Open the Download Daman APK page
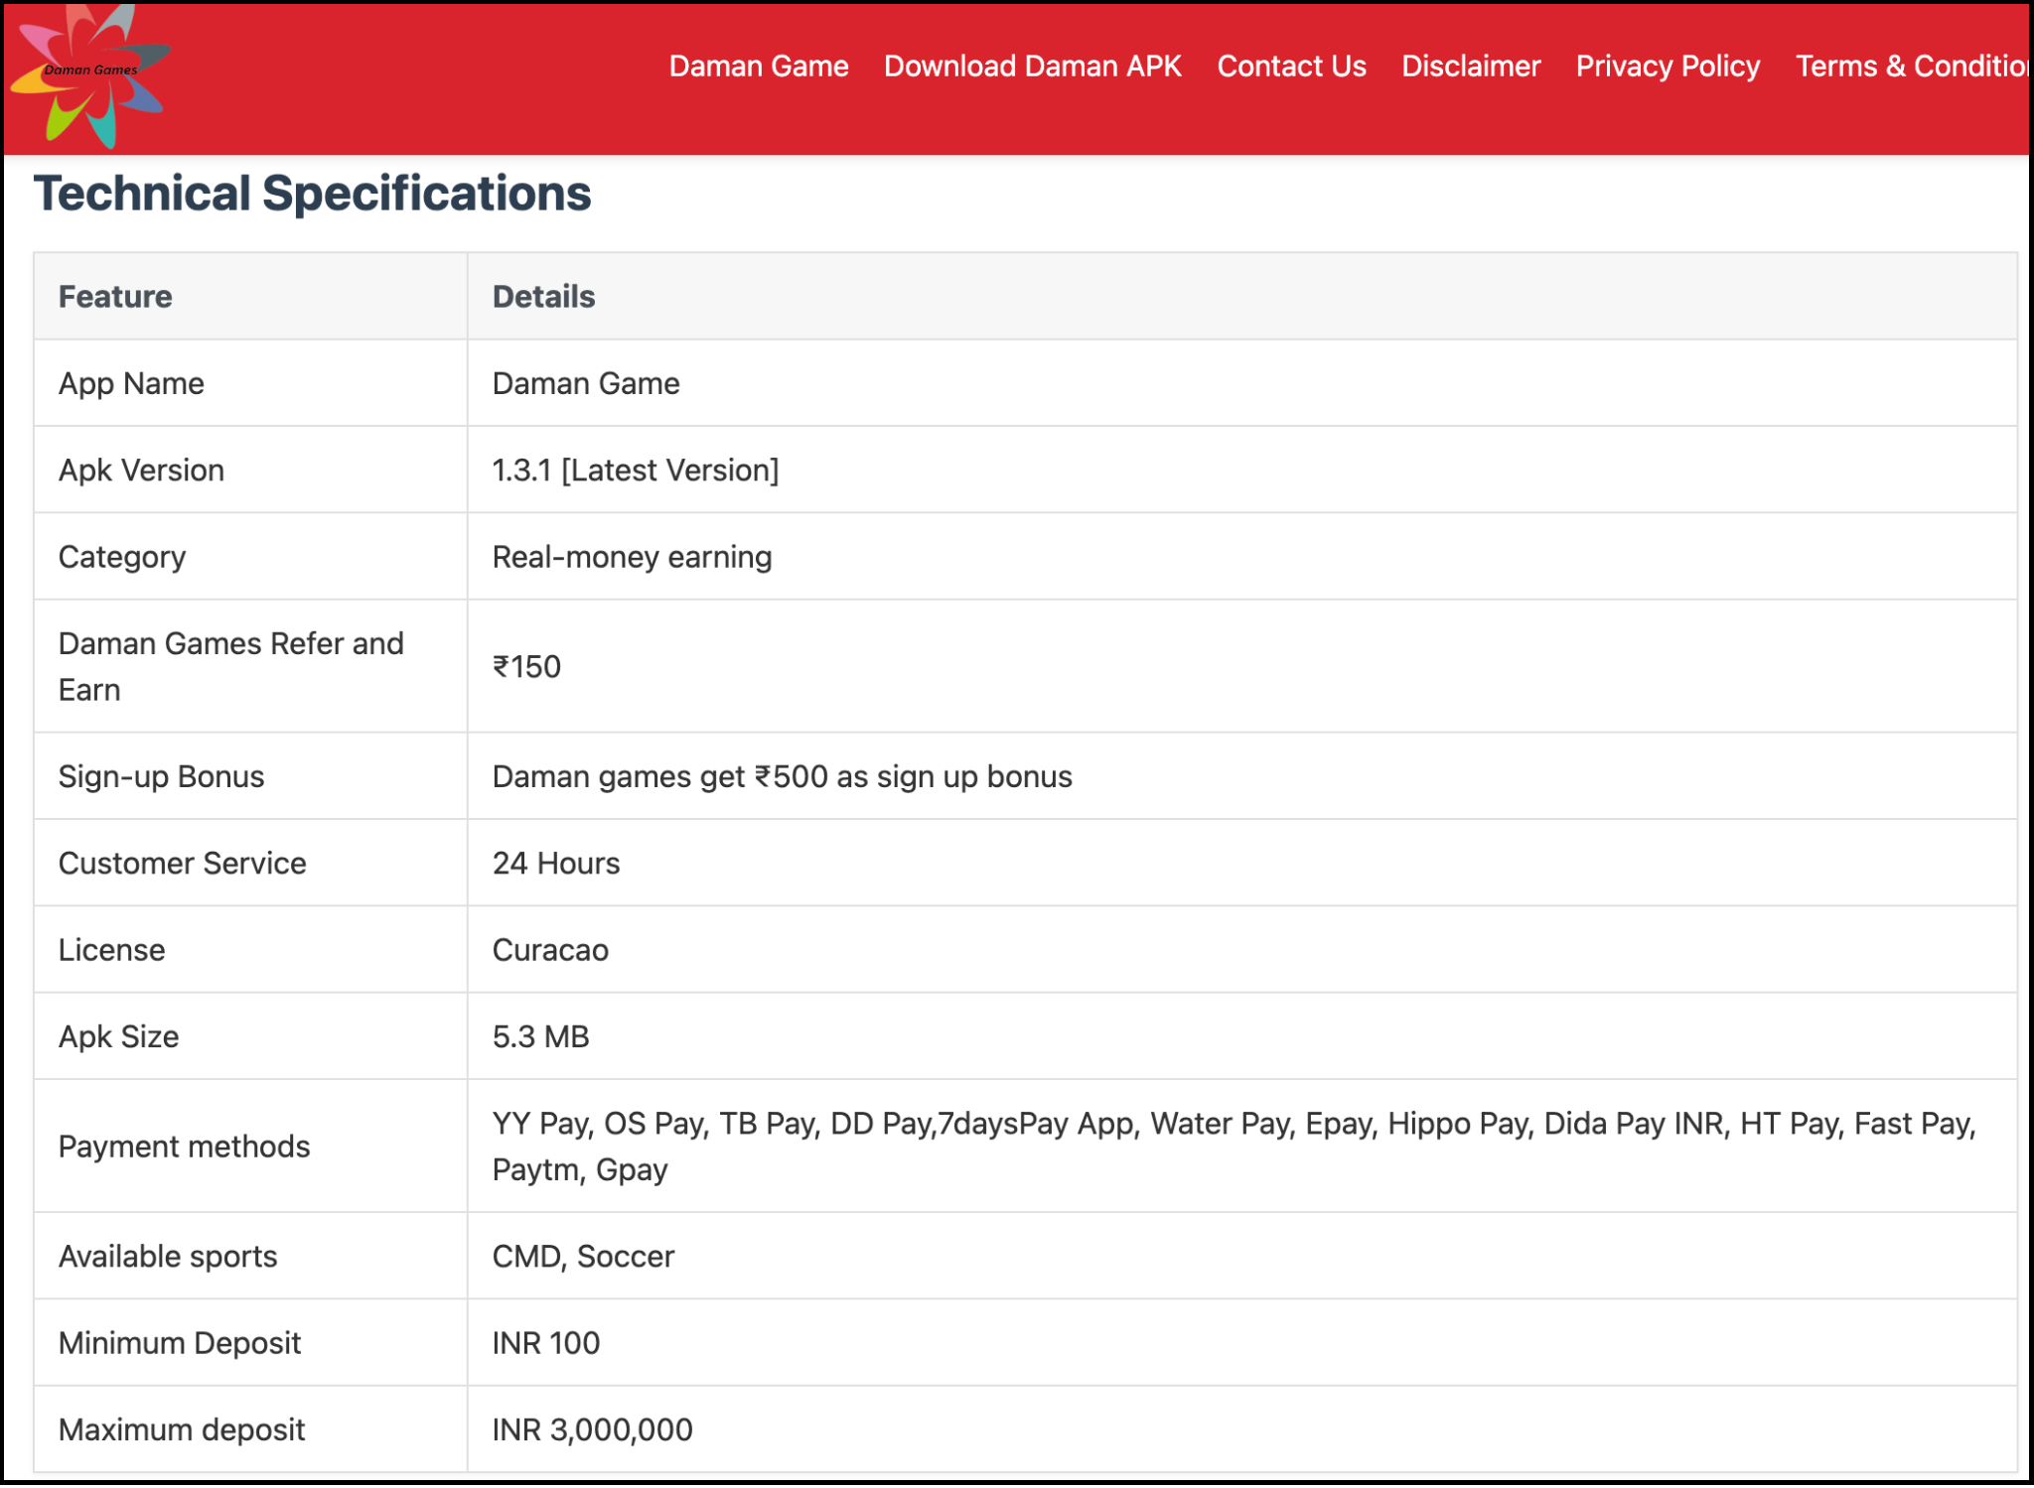This screenshot has height=1488, width=2034. coord(1032,66)
